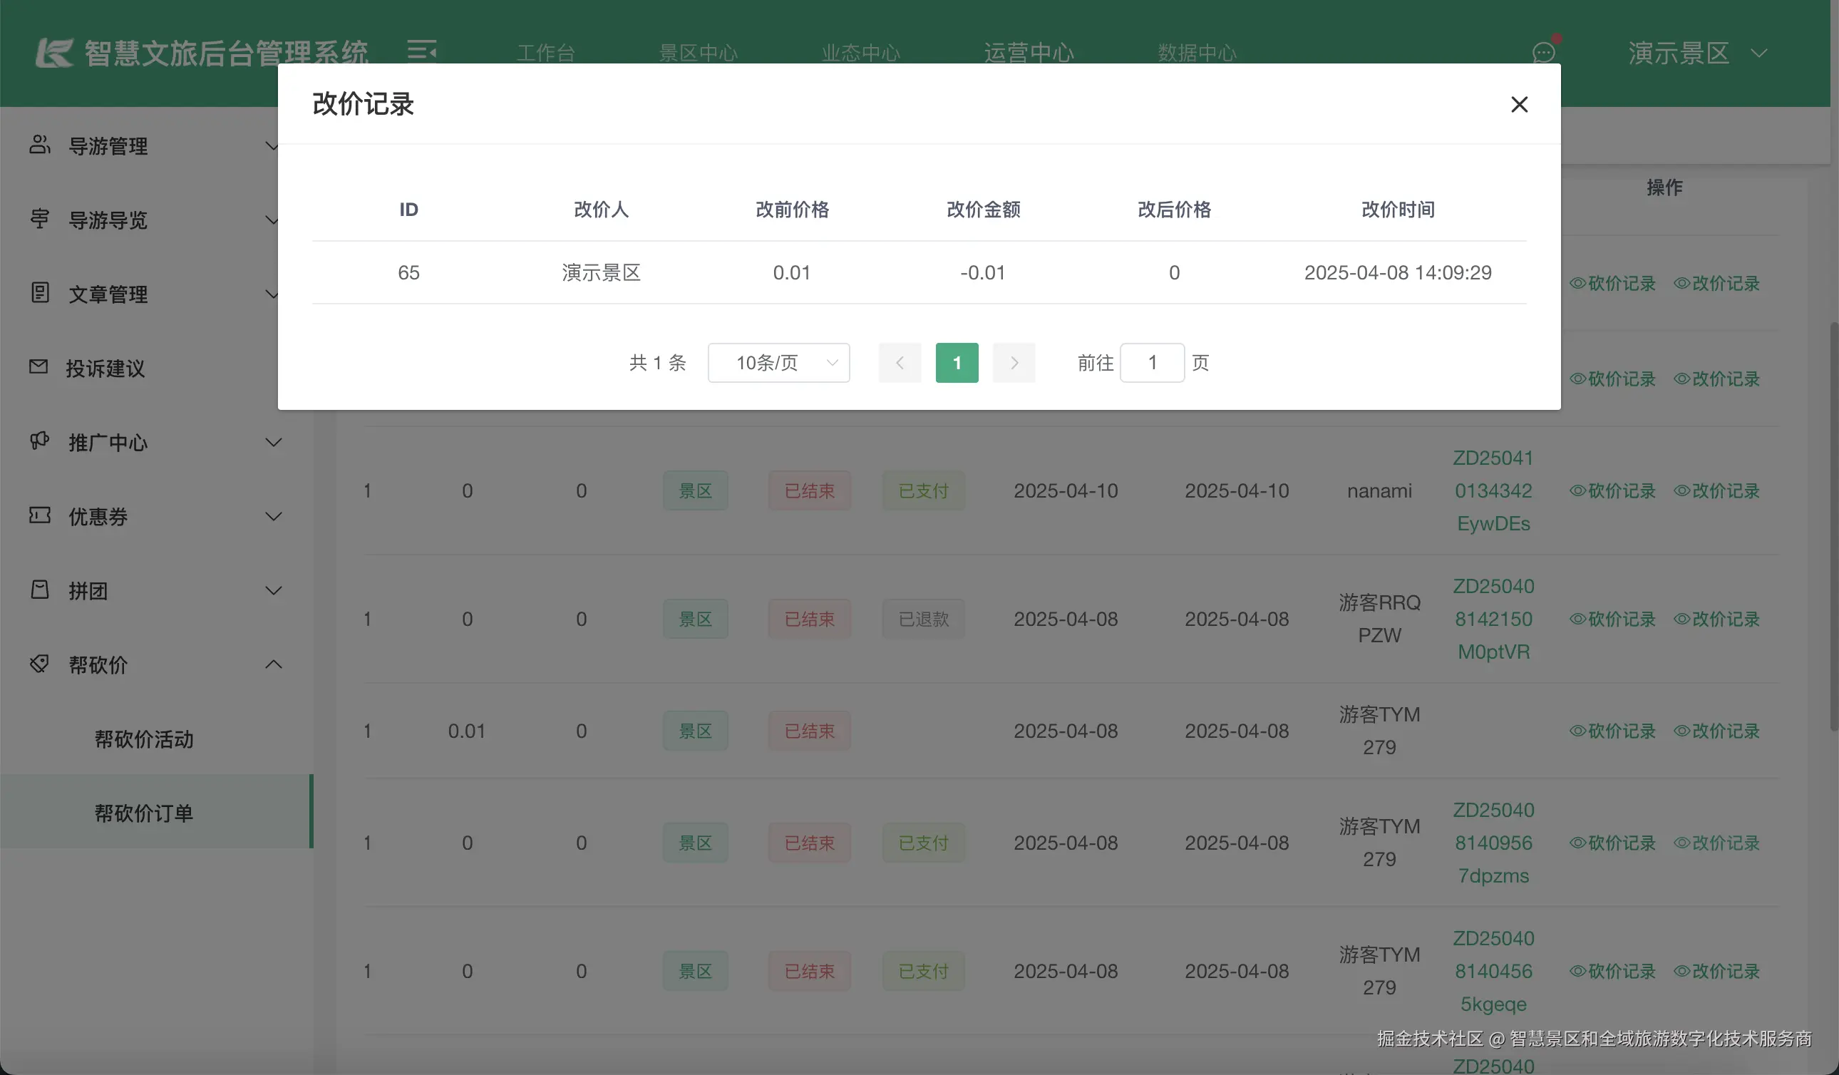This screenshot has height=1075, width=1839.
Task: View 砍价记录 for the nanami order
Action: coord(1613,490)
